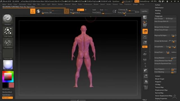The height and width of the screenshot is (101, 180).
Task: Expand the Morph Target section
Action: click(159, 79)
